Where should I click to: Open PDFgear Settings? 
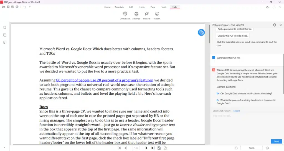(x=136, y=16)
